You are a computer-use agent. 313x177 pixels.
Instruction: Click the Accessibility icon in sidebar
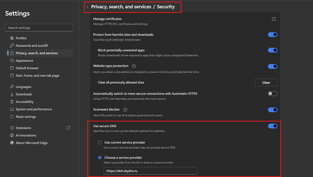click(12, 102)
